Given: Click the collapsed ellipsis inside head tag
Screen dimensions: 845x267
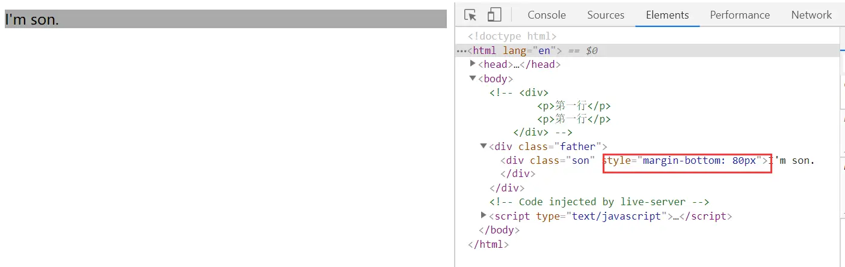Looking at the screenshot, I should pos(516,65).
